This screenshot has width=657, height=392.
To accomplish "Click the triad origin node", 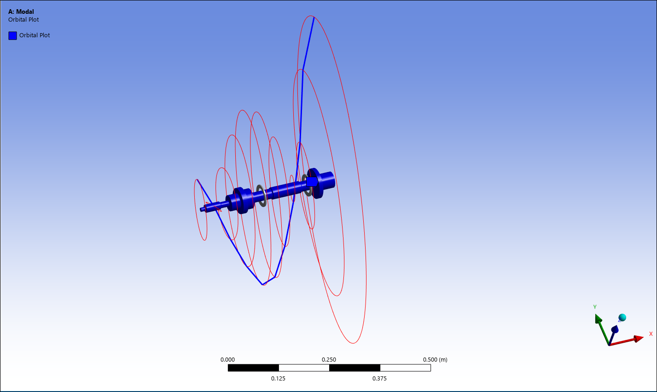I will (x=609, y=345).
